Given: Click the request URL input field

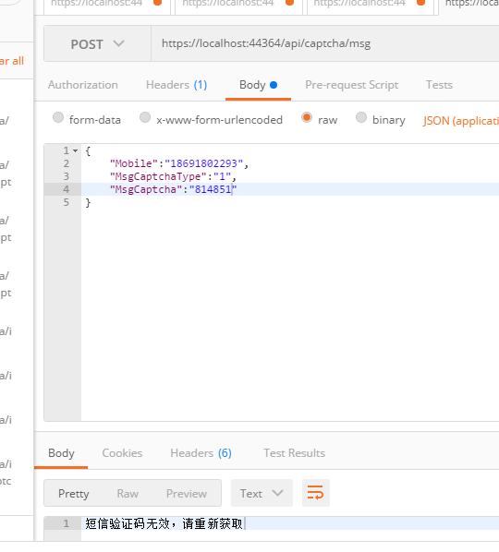Looking at the screenshot, I should (x=325, y=43).
